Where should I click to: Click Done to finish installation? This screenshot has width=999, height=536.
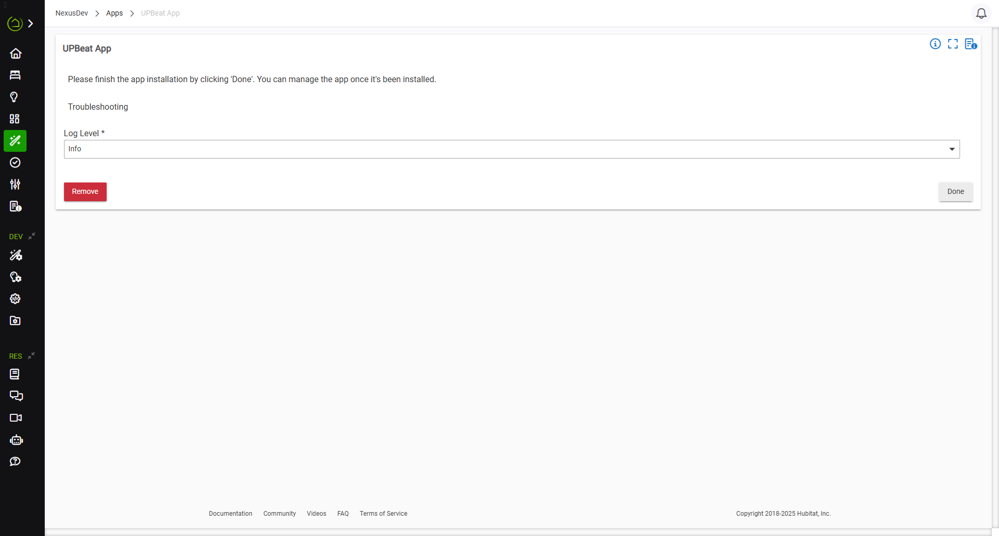click(x=955, y=192)
